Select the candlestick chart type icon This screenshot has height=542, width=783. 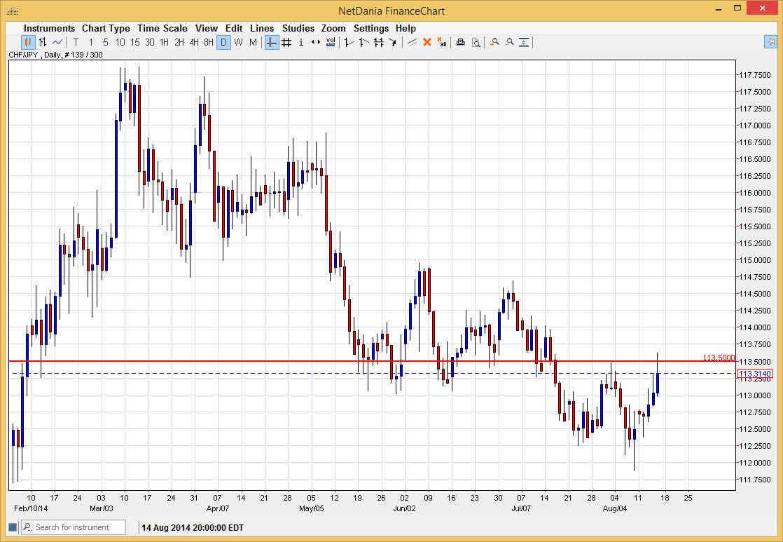click(27, 43)
